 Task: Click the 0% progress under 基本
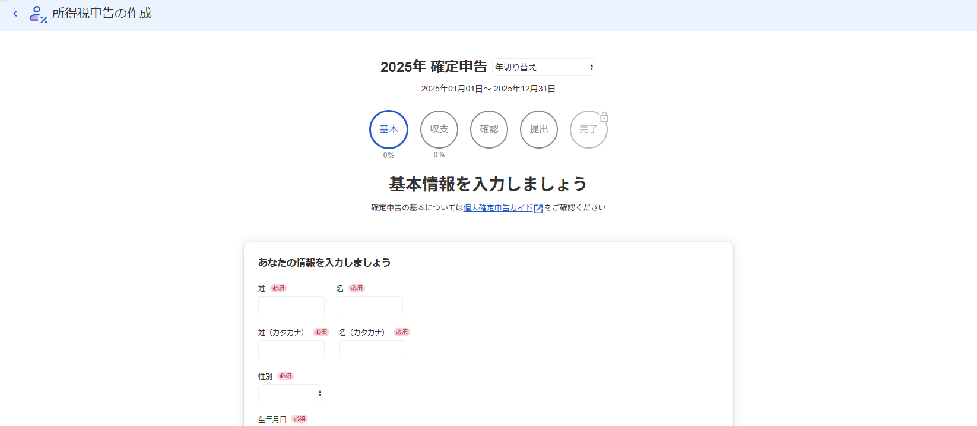pos(389,156)
